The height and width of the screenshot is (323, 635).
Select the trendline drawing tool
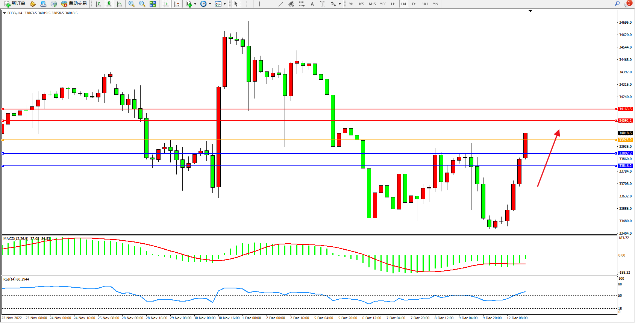point(280,4)
